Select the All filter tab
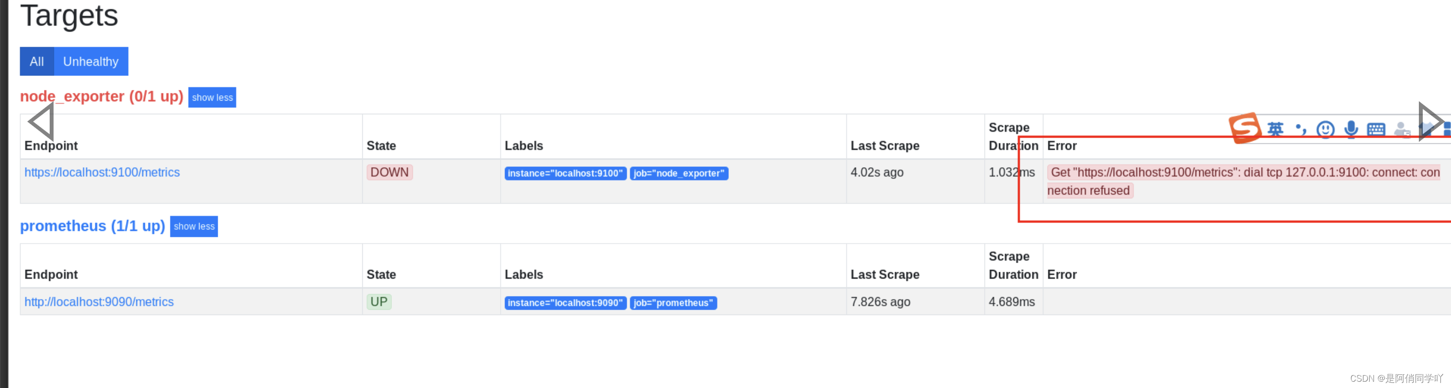This screenshot has height=388, width=1451. pos(37,61)
